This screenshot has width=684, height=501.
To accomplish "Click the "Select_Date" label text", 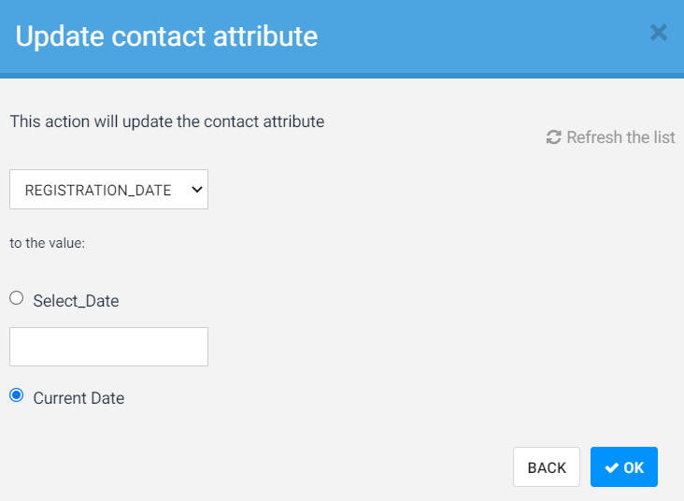I will pos(76,301).
